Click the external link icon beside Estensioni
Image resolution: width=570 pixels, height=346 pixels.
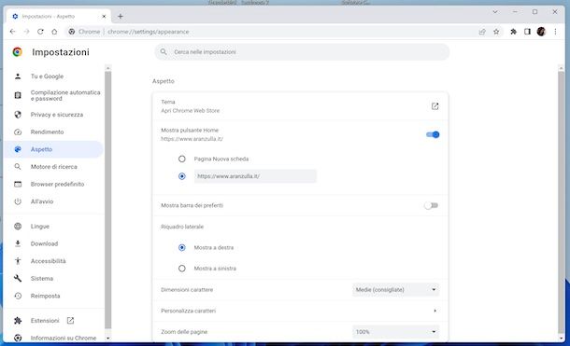point(70,321)
